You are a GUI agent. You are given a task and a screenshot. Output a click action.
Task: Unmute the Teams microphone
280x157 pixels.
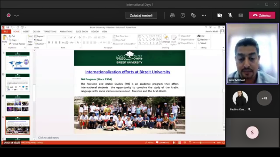(230, 15)
